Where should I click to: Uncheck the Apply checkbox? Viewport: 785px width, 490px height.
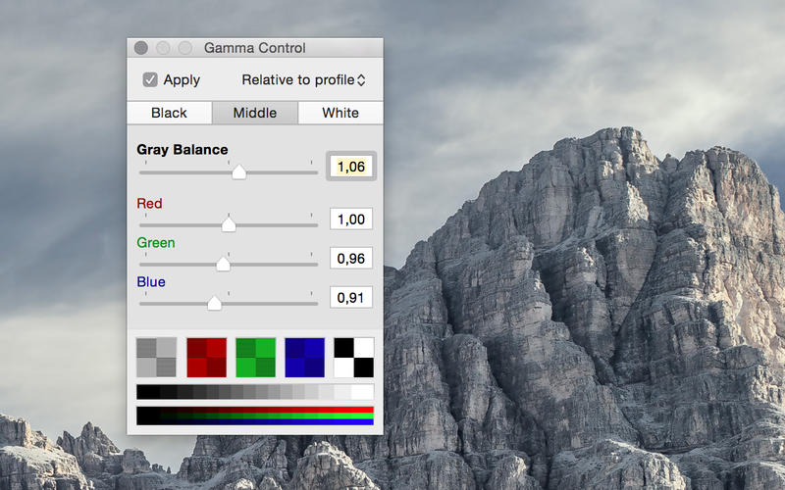150,80
